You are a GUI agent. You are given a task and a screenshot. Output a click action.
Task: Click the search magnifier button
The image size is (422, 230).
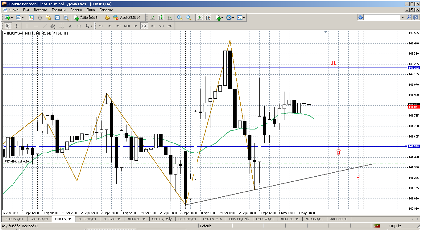(409, 18)
